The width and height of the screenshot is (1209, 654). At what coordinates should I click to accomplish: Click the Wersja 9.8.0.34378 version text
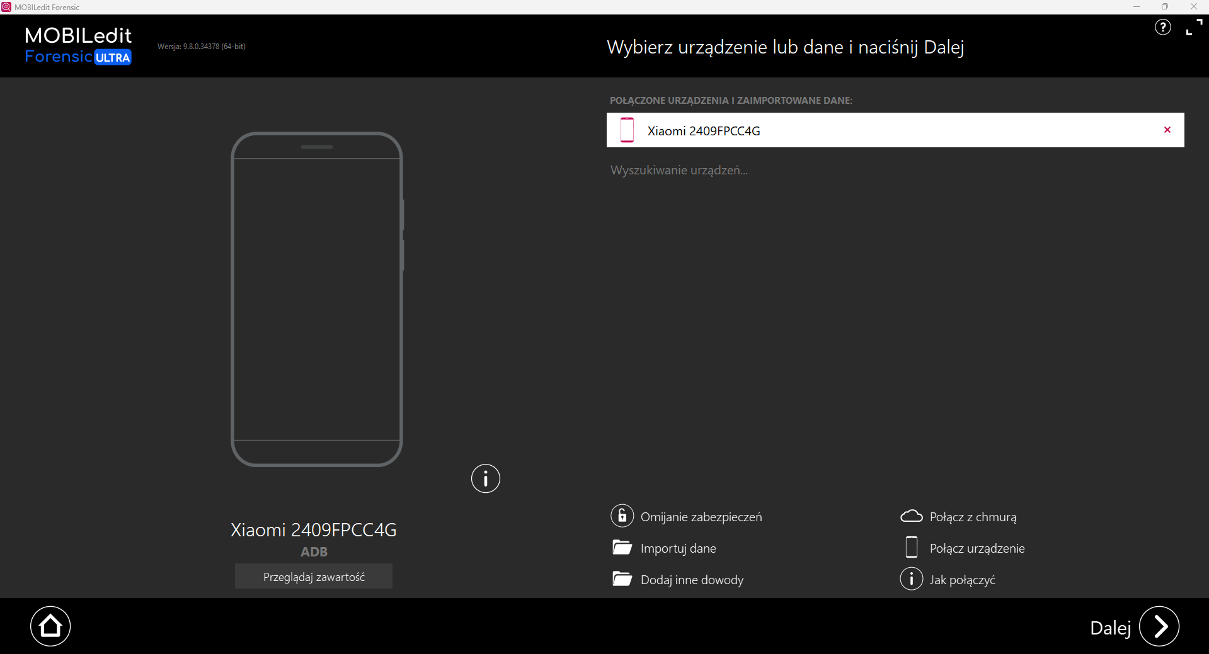(x=202, y=47)
